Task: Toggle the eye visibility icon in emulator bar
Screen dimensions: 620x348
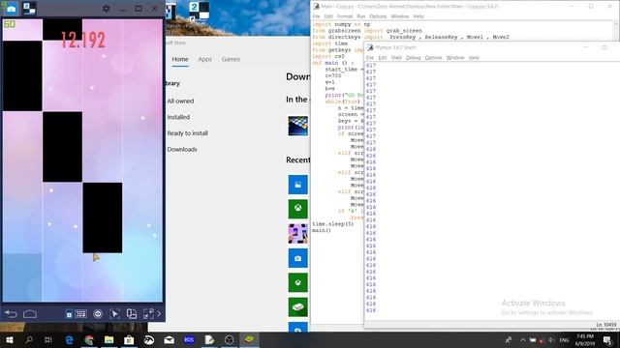Action: click(98, 313)
